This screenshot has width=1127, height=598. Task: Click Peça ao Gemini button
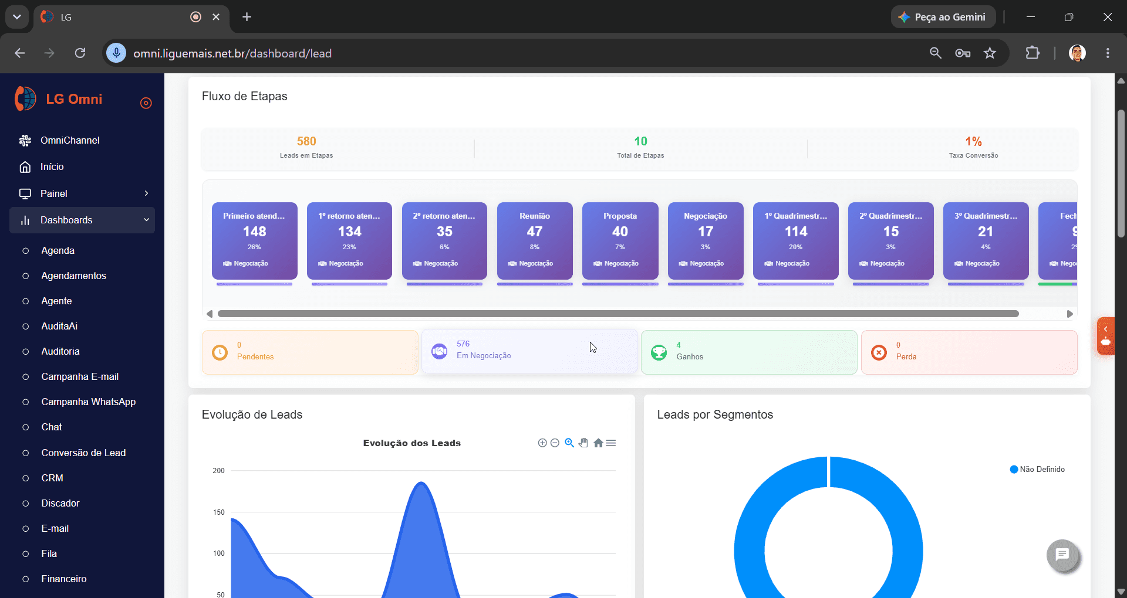[x=943, y=17]
